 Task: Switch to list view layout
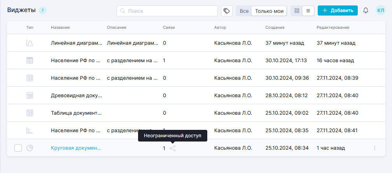(308, 11)
